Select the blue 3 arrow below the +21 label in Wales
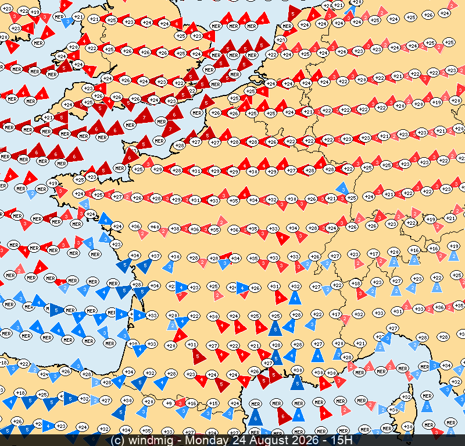This screenshot has width=465, height=446. point(67,22)
